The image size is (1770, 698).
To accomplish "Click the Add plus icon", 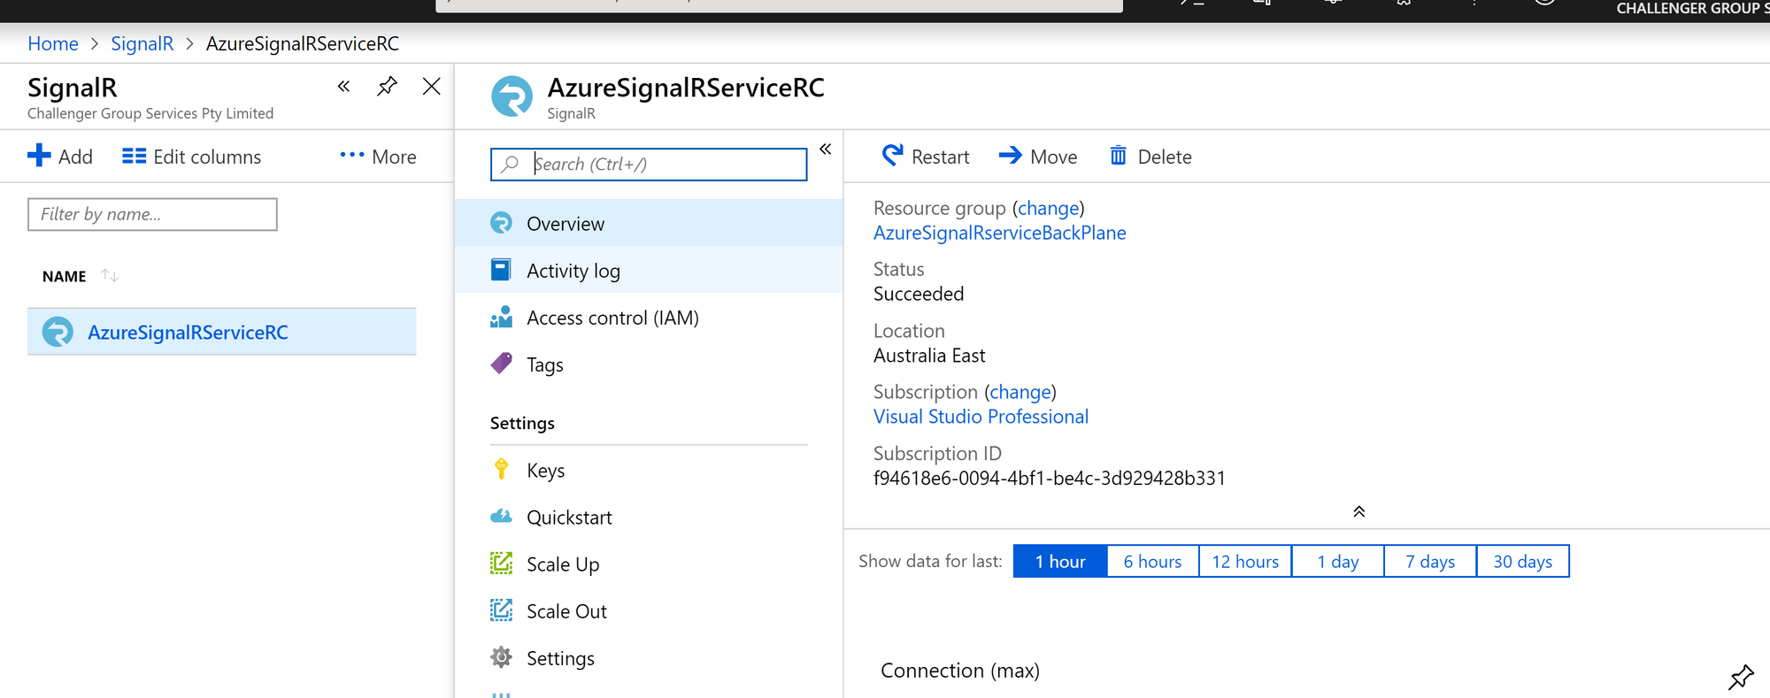I will click(39, 156).
